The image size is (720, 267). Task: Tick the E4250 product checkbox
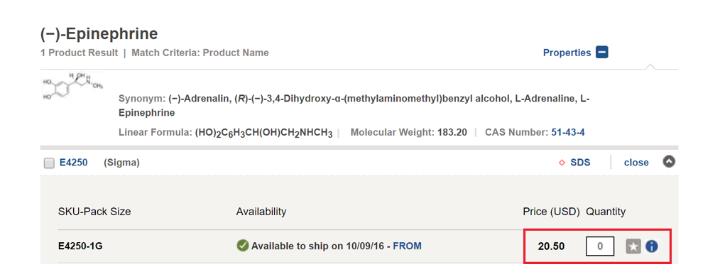[49, 163]
